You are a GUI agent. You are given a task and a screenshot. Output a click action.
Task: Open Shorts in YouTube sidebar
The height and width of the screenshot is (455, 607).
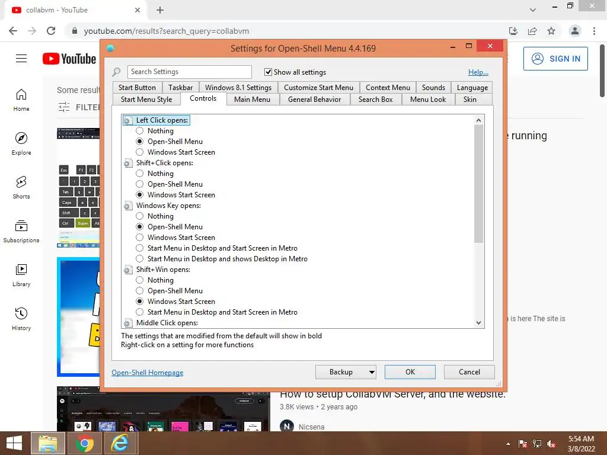[x=21, y=188]
